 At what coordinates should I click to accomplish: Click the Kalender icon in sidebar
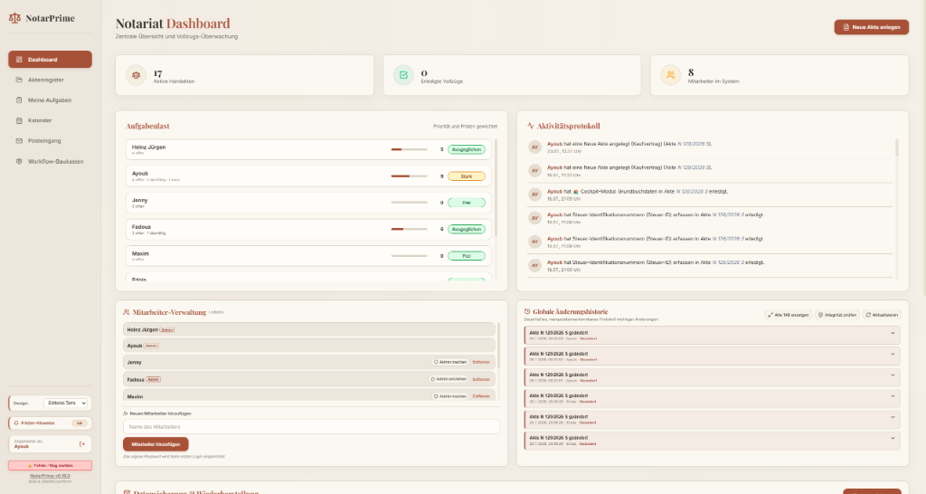[x=19, y=120]
